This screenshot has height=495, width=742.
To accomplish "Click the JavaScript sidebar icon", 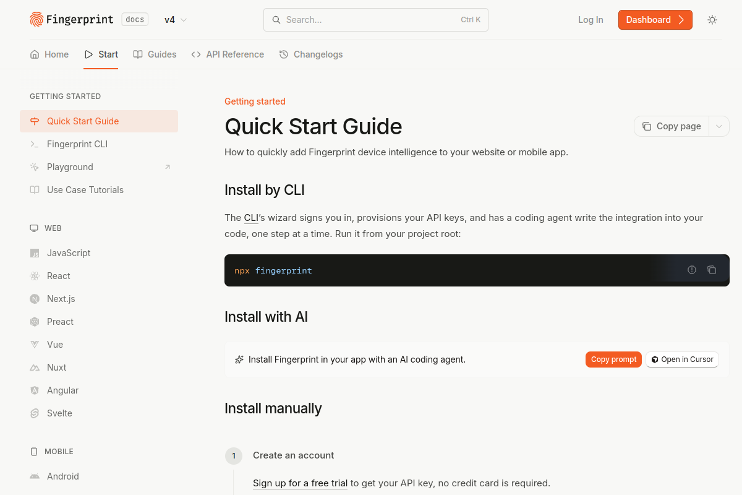I will [x=35, y=253].
